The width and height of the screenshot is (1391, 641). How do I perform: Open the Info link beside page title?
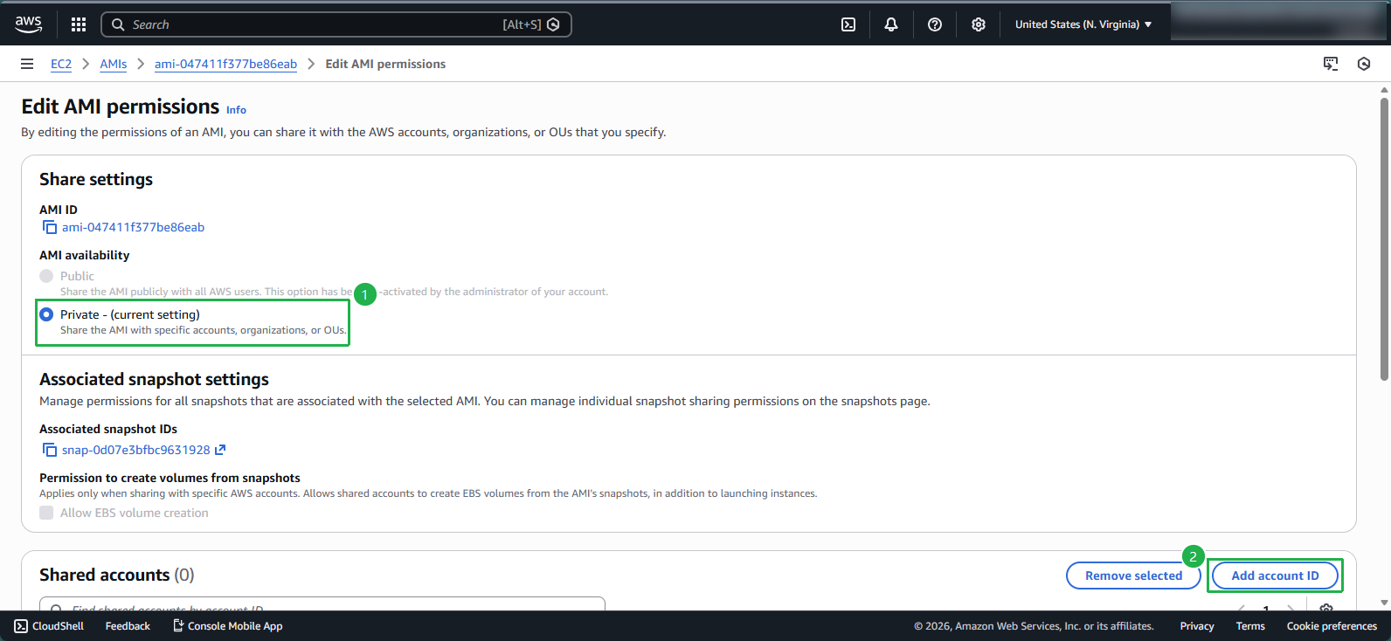[236, 110]
